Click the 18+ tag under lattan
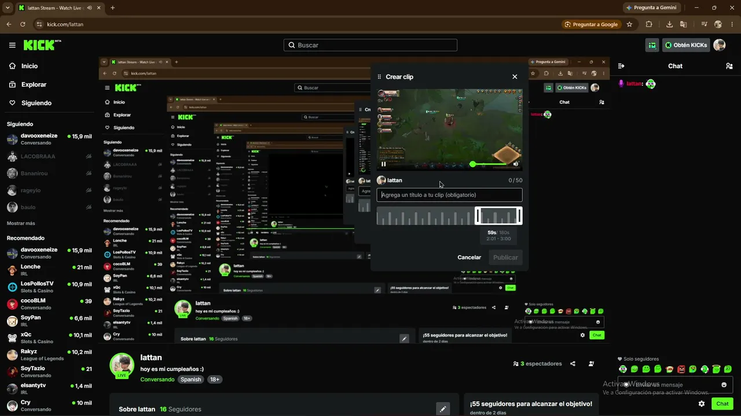Screen dimensions: 741x416 pos(215,380)
